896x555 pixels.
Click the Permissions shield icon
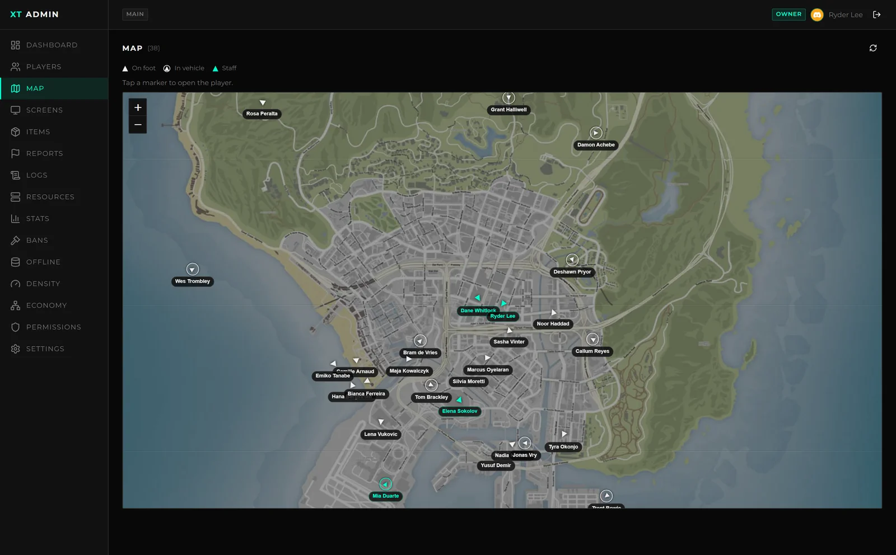click(x=15, y=327)
